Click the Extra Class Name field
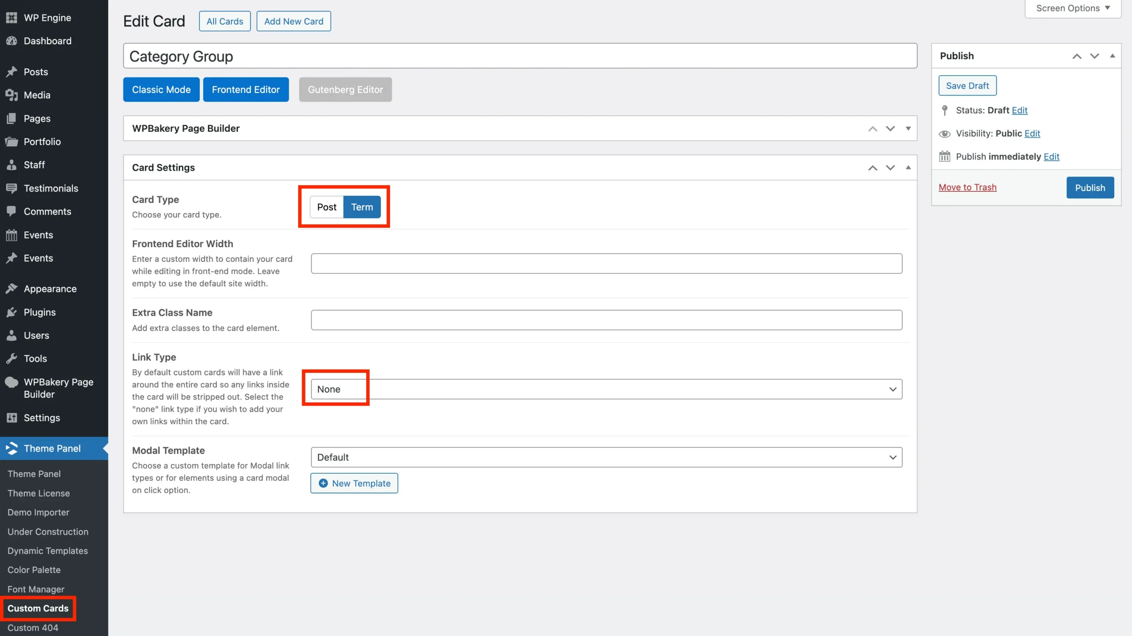The width and height of the screenshot is (1132, 636). coord(606,320)
